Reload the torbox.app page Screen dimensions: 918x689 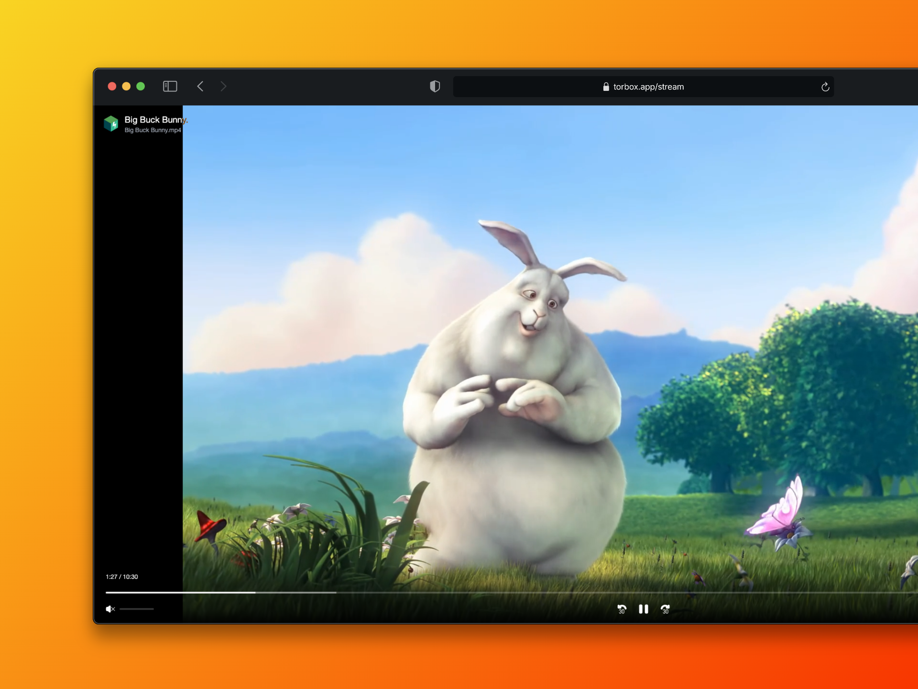[x=825, y=87]
